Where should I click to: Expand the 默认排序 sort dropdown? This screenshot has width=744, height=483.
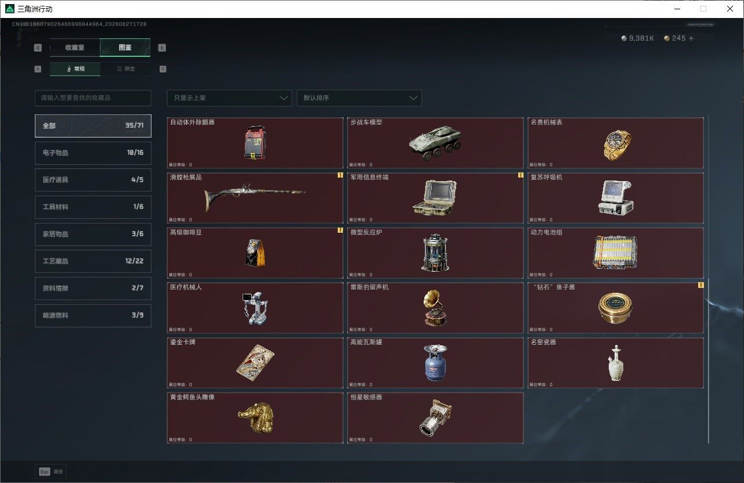coord(359,98)
